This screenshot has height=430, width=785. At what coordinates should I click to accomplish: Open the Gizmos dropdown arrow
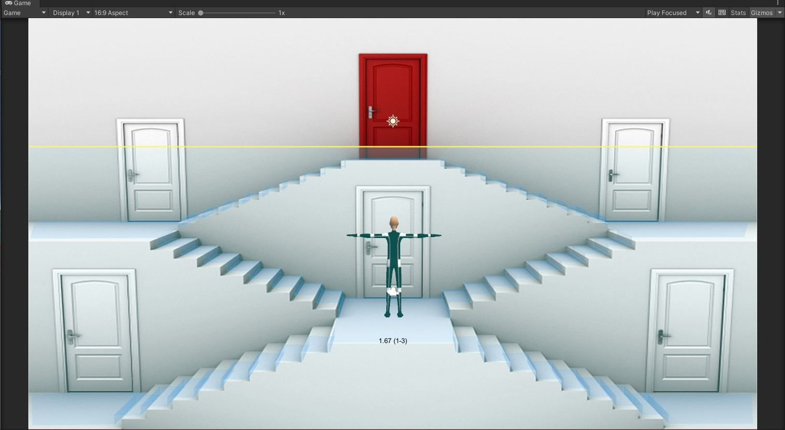click(780, 12)
